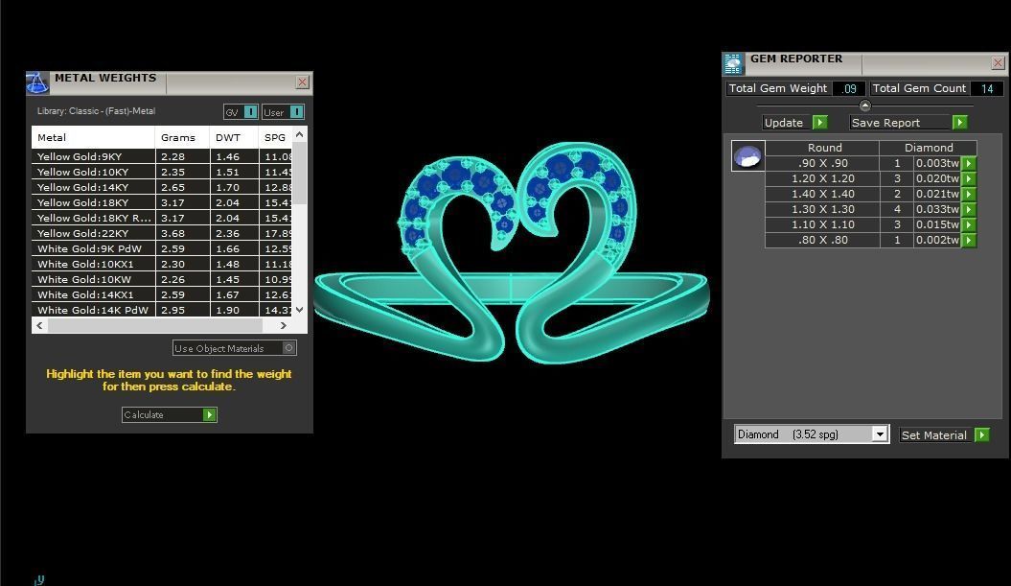Toggle Use Object Materials option
This screenshot has height=586, width=1011.
pyautogui.click(x=288, y=348)
